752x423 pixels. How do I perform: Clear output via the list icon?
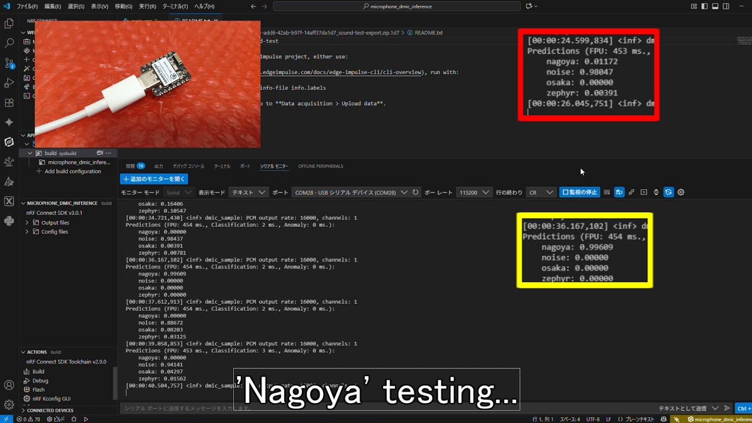click(x=607, y=192)
